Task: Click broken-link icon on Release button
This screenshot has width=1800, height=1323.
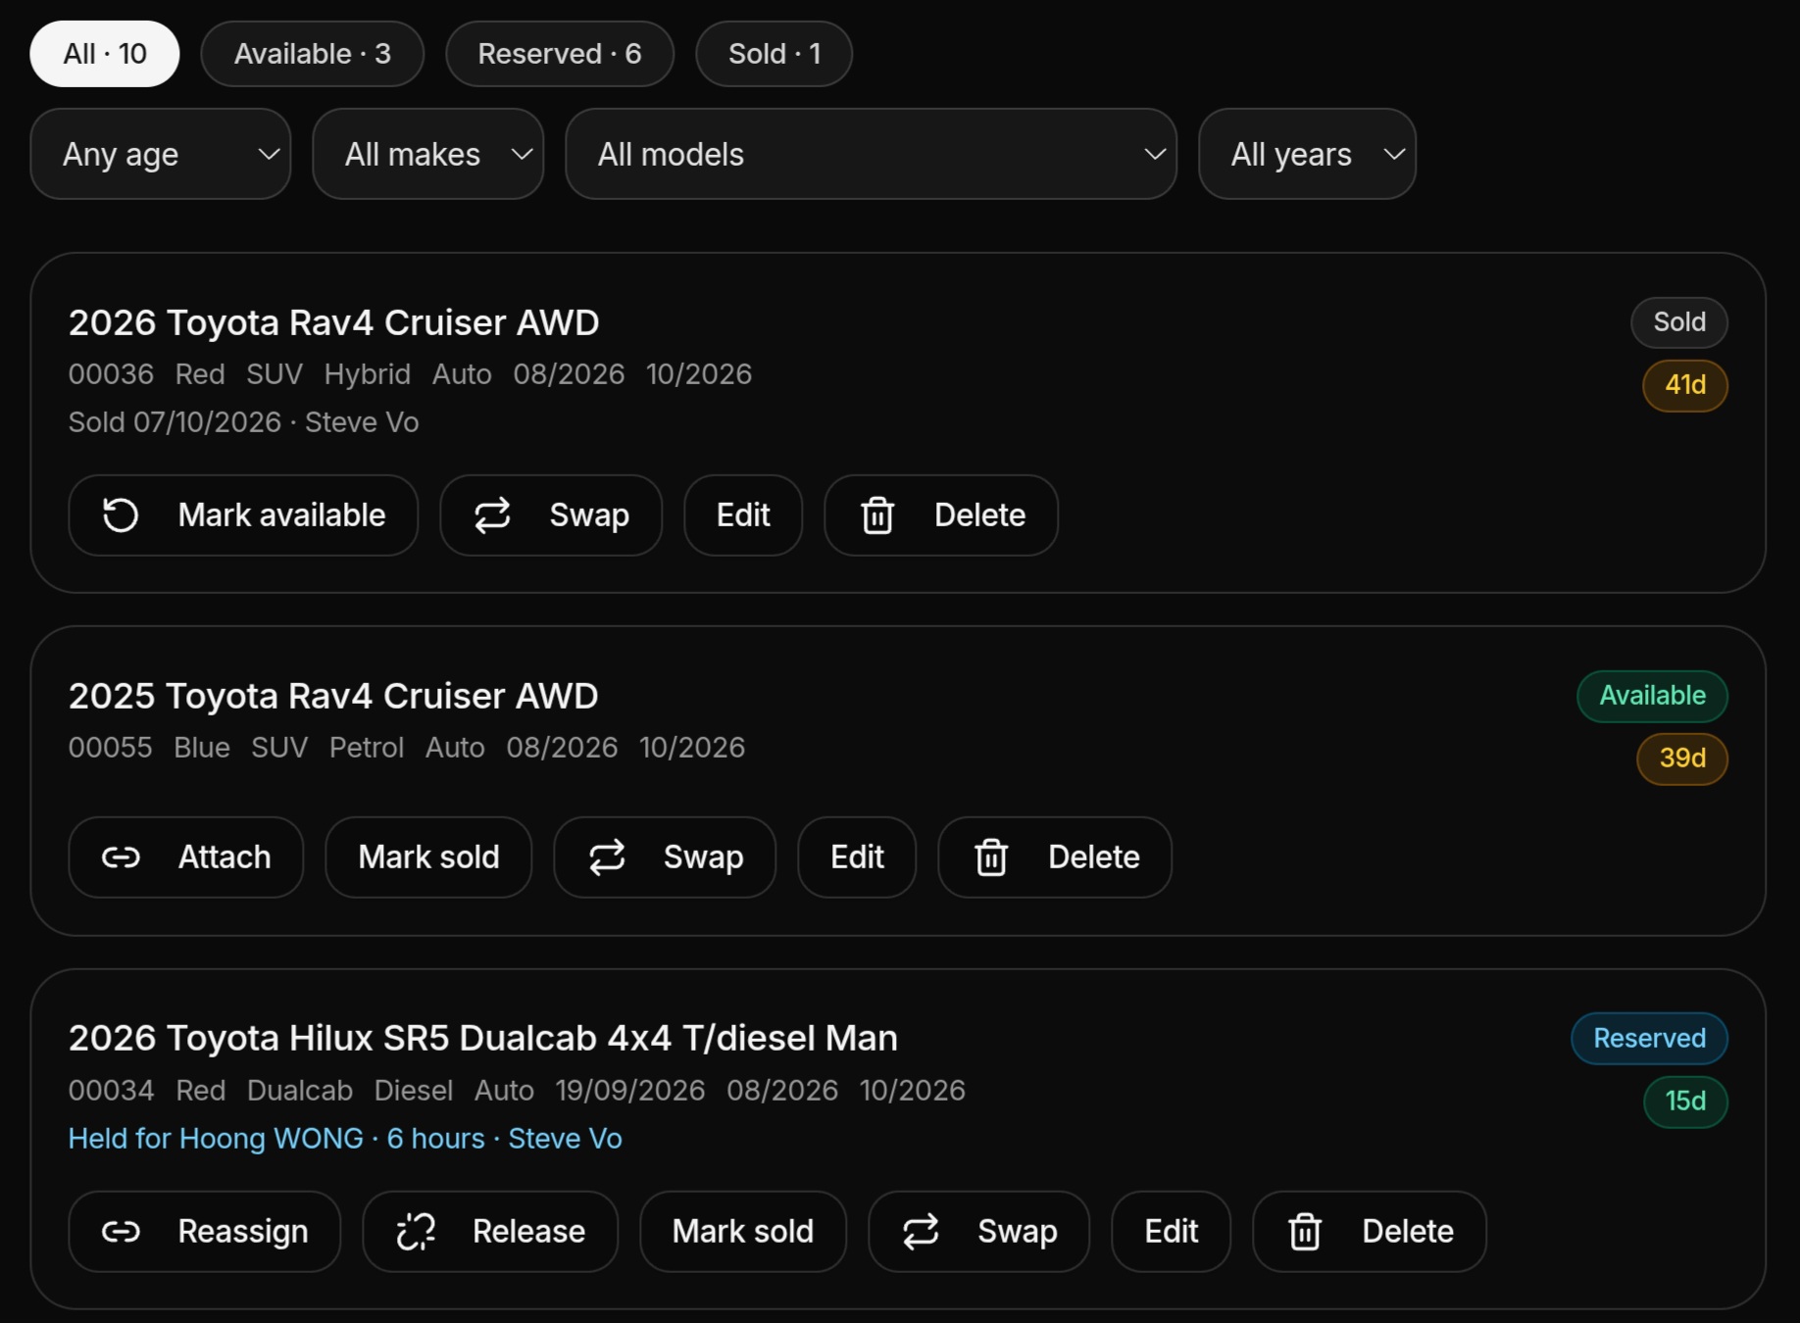Action: coord(416,1232)
